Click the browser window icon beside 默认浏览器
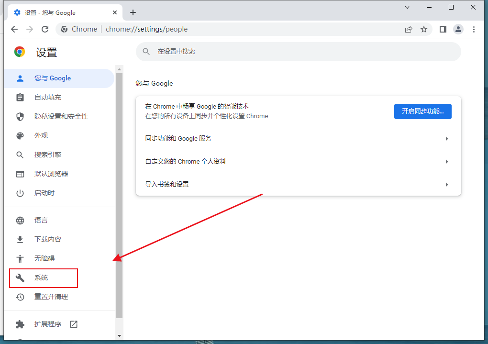 [20, 174]
